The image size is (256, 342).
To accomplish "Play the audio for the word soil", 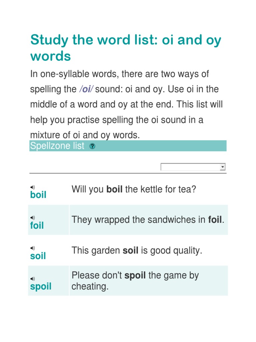I will [33, 248].
